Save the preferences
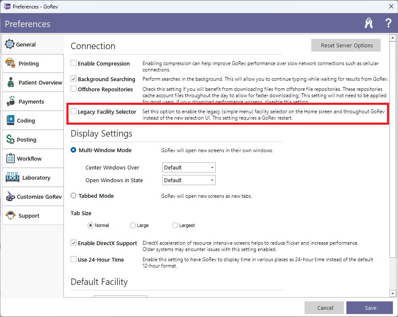The image size is (398, 317). pyautogui.click(x=370, y=308)
